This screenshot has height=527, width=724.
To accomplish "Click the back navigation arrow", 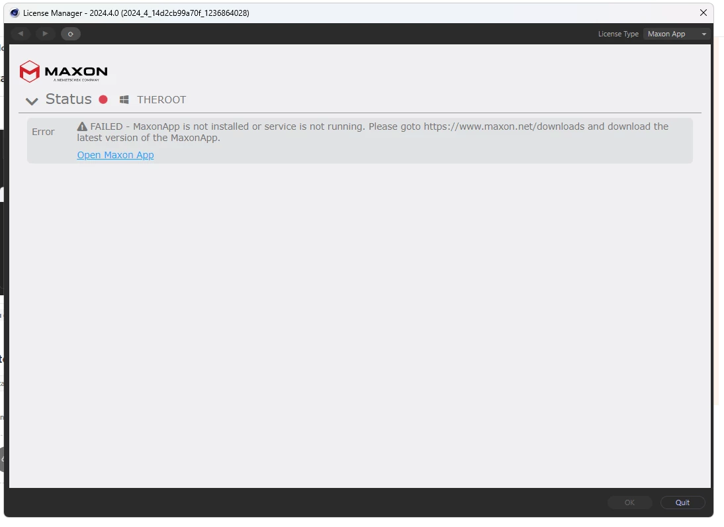I will 21,34.
